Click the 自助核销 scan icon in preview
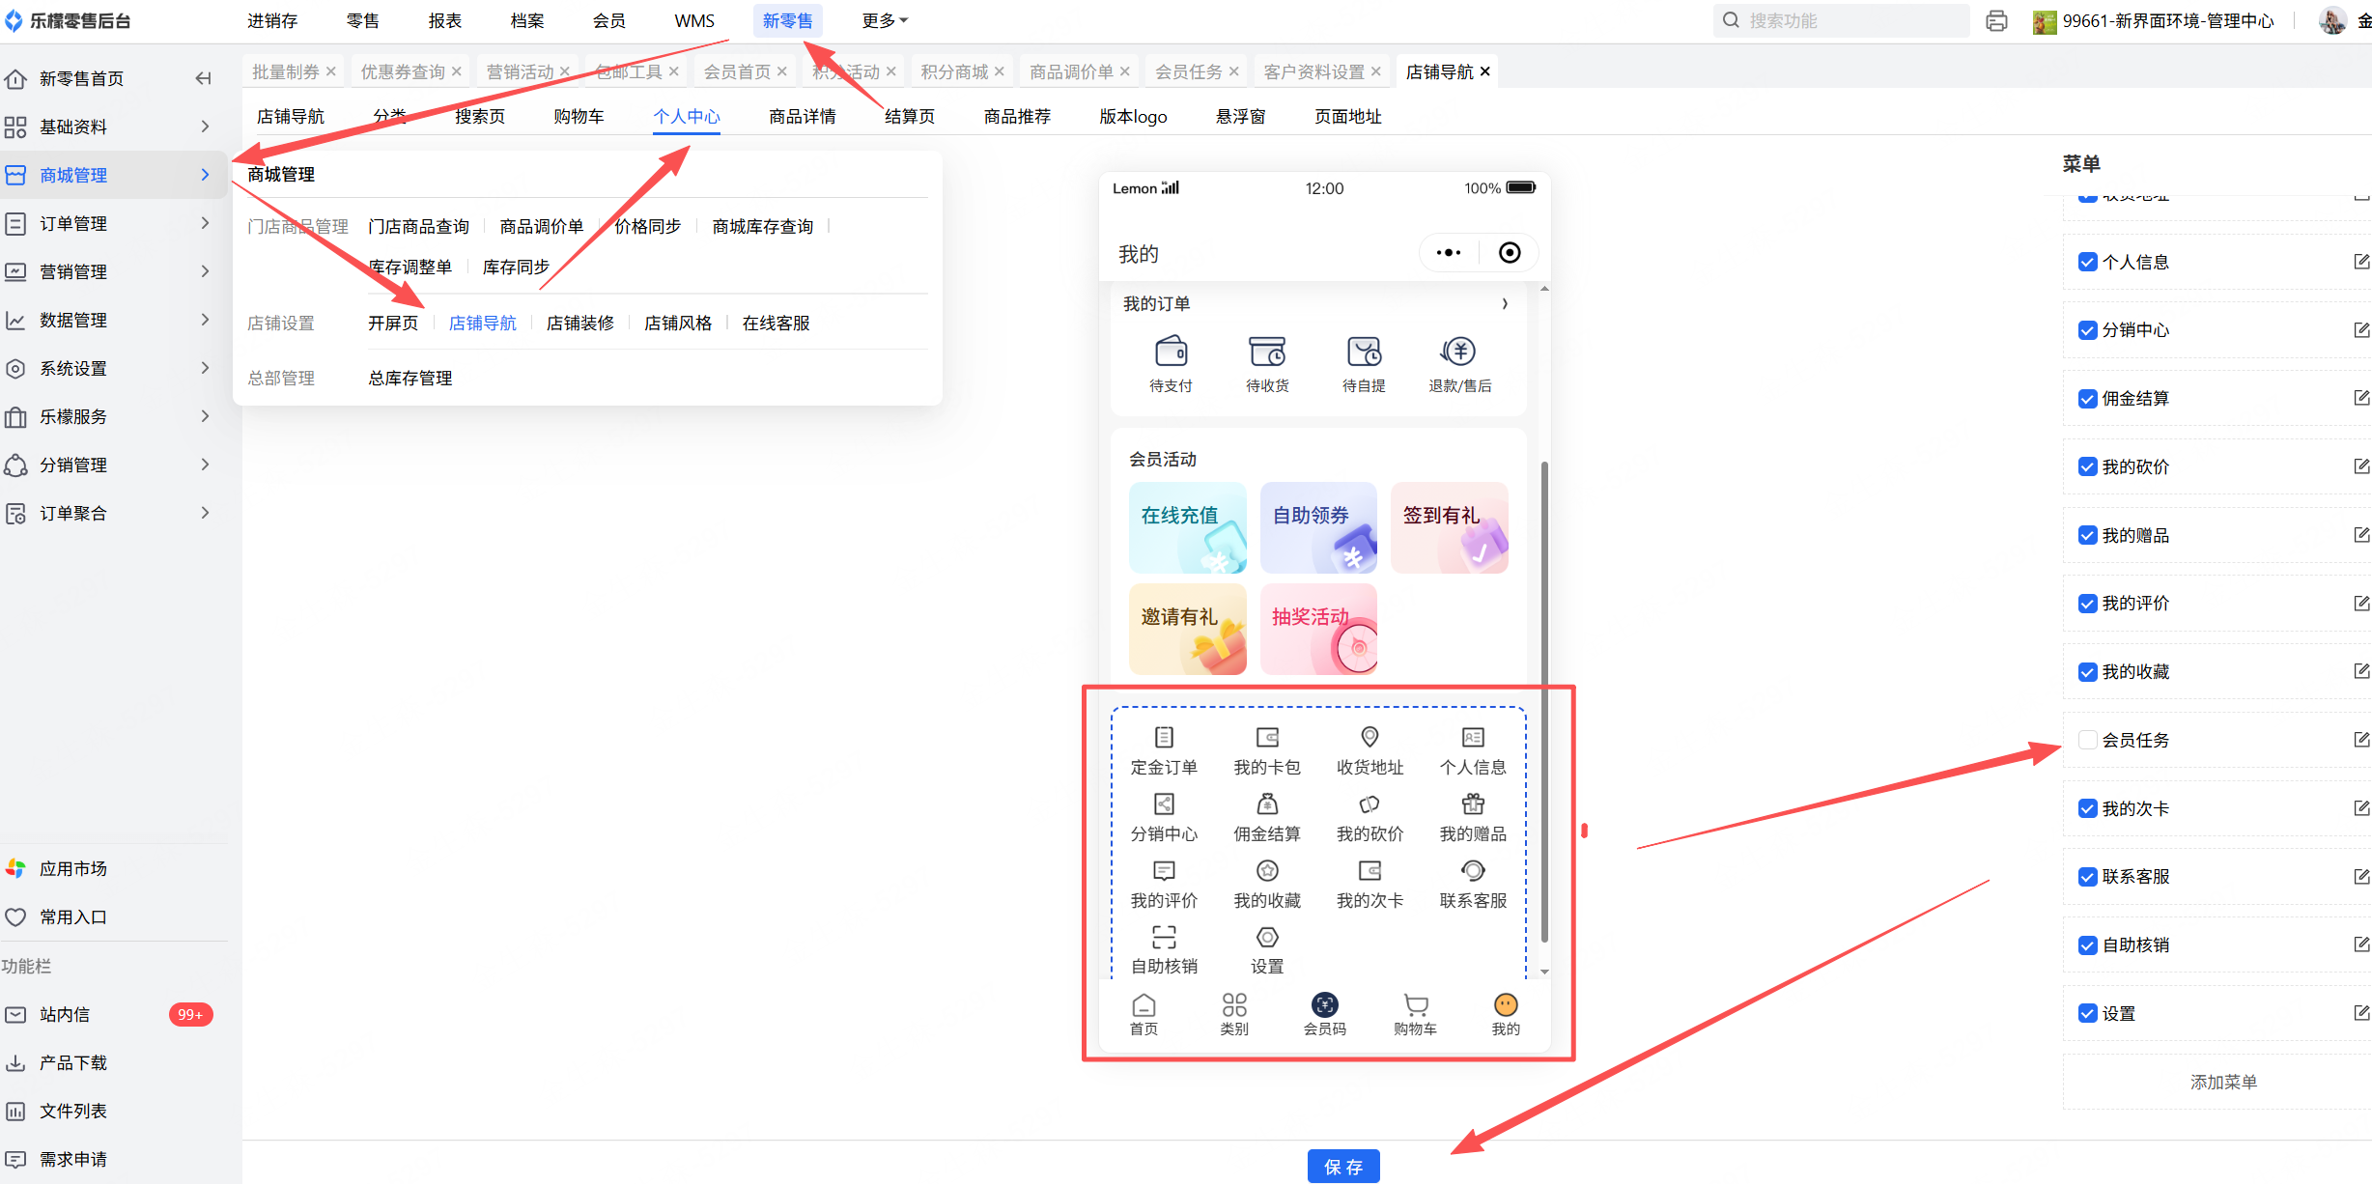Screen dimensions: 2372x1184 [1164, 937]
